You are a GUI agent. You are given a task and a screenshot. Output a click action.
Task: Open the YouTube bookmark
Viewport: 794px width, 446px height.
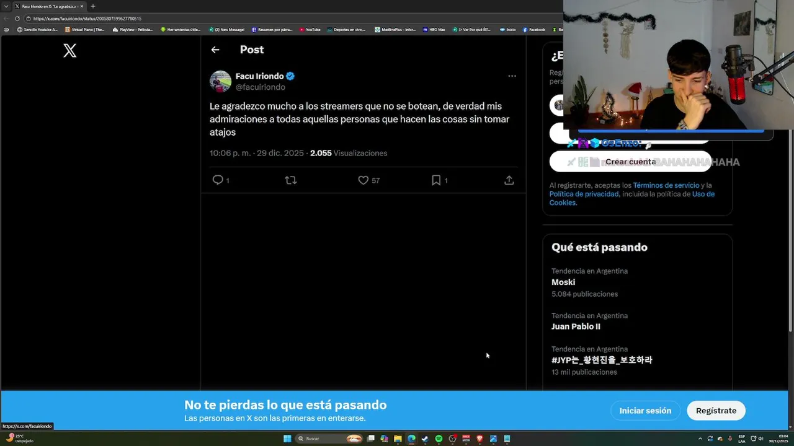pyautogui.click(x=310, y=30)
